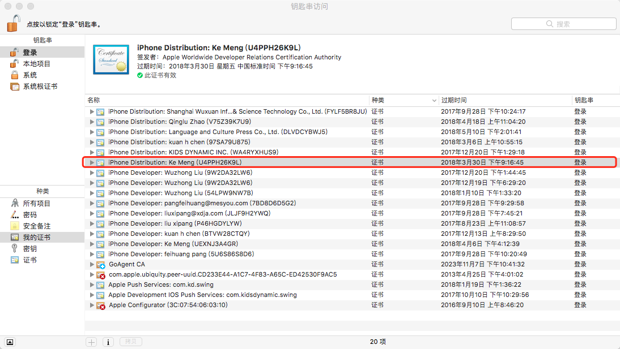Show the 密码 category

tap(43, 215)
